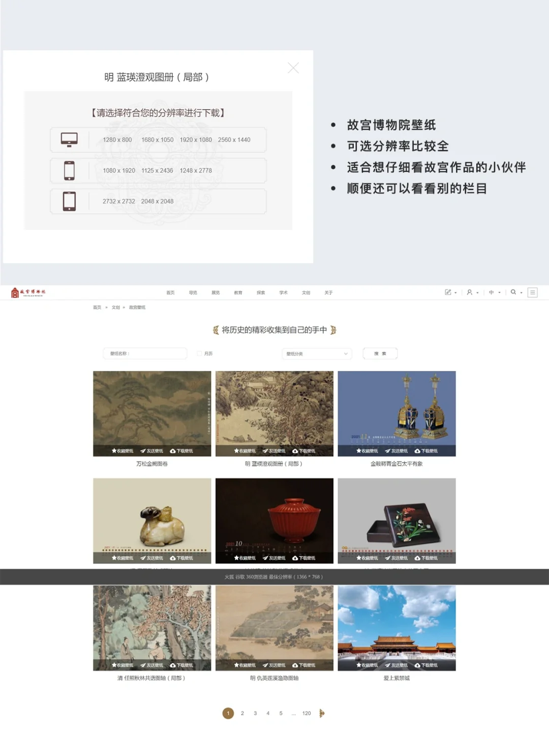Download the 清 任熊秋林共话图轴 wallpaper
This screenshot has height=732, width=549.
pyautogui.click(x=181, y=665)
